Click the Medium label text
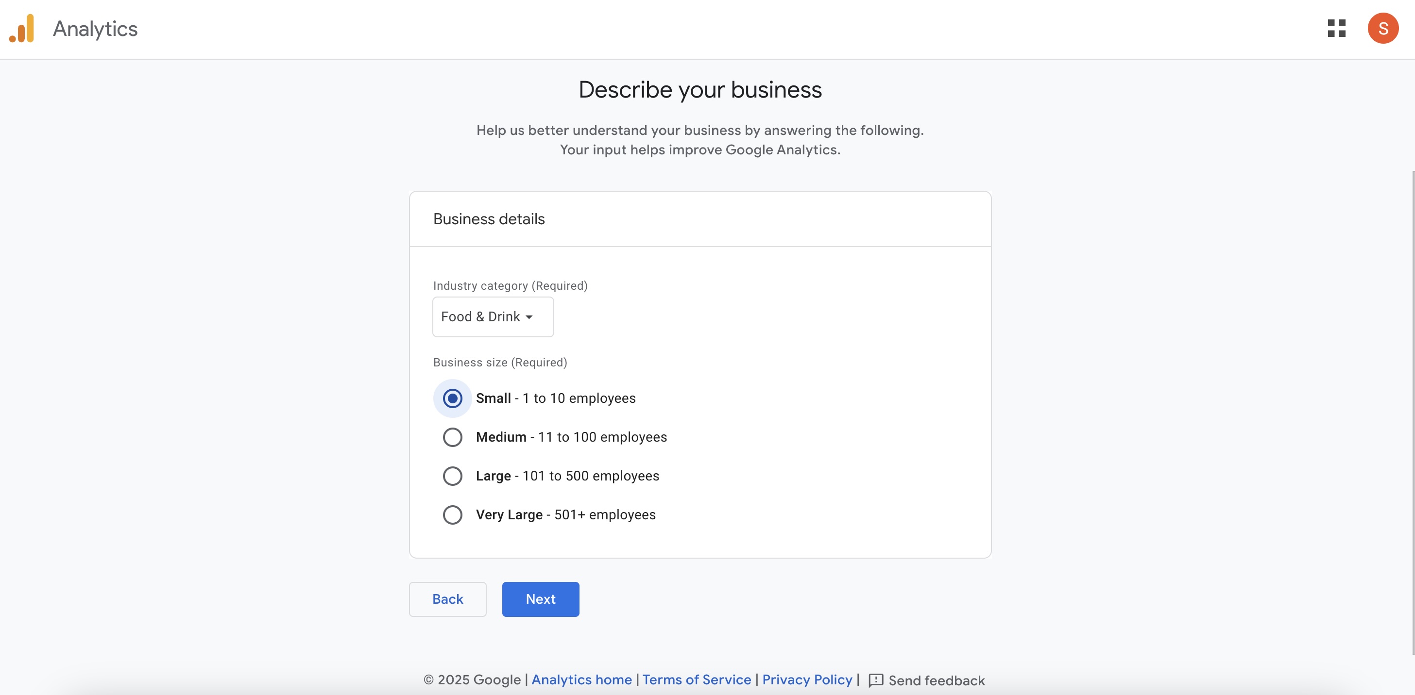 pos(501,437)
